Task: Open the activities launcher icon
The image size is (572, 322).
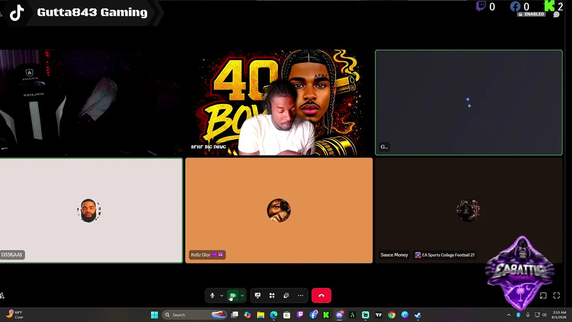Action: [x=272, y=296]
